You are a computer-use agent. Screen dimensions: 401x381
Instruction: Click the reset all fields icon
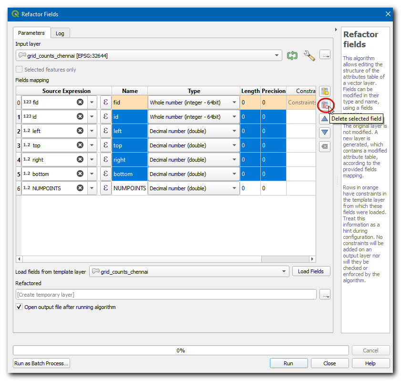[325, 146]
